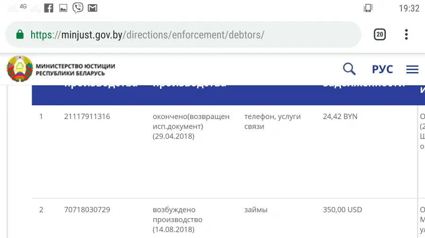This screenshot has width=425, height=238.
Task: Click status возбуждено производство (14.08.2018)
Action: [178, 219]
